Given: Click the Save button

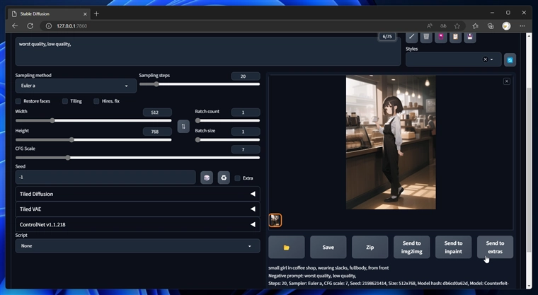Looking at the screenshot, I should click(x=328, y=247).
